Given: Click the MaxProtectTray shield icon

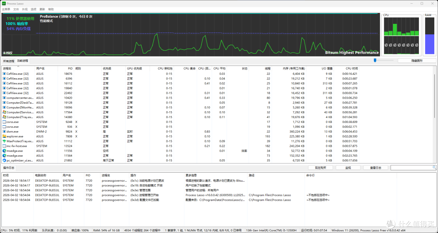Looking at the screenshot, I should coord(4,141).
